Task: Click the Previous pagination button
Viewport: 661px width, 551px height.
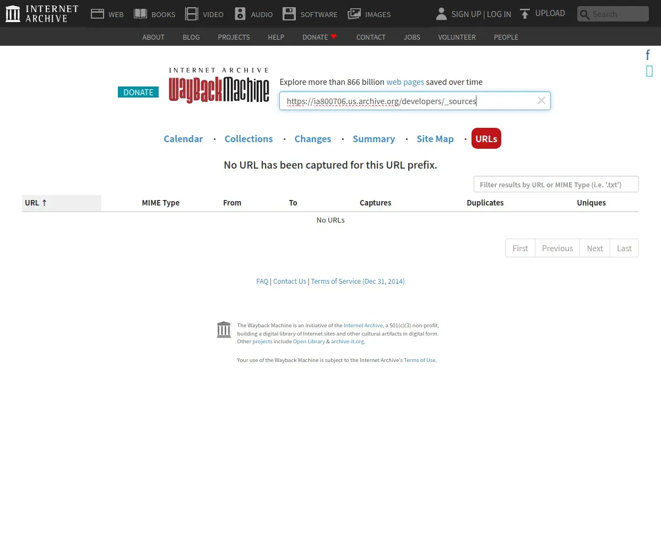Action: click(x=557, y=248)
